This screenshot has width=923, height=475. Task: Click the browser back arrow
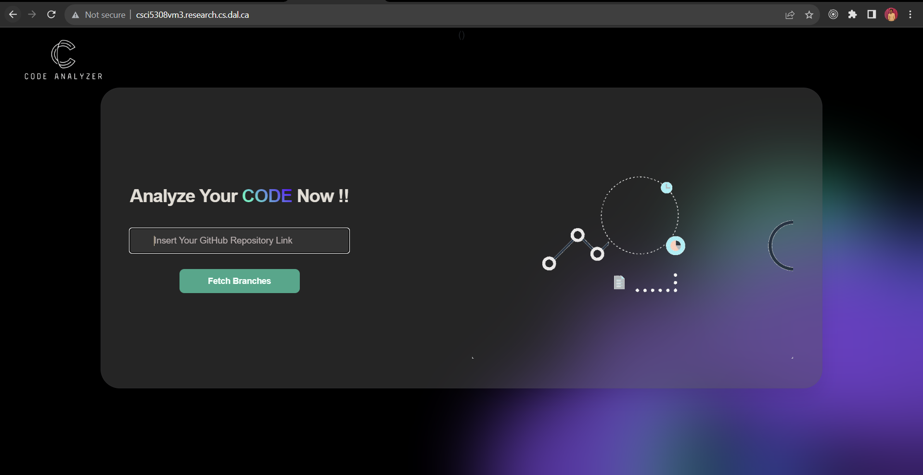(13, 14)
